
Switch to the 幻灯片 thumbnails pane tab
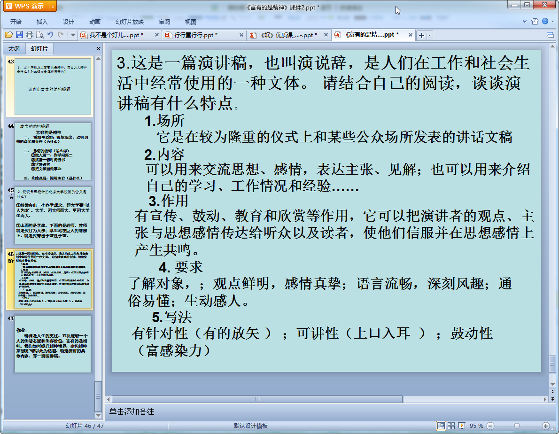coord(39,48)
